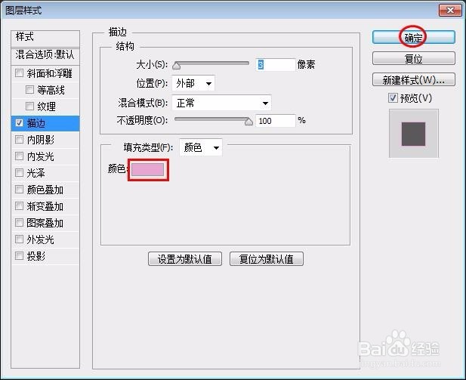Click 复位为默认值 button
This screenshot has width=466, height=380.
point(267,259)
